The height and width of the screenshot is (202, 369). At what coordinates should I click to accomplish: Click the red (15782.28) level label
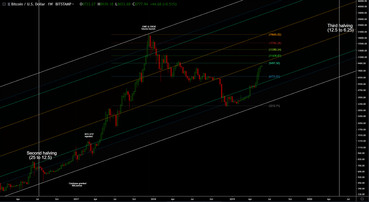click(275, 43)
